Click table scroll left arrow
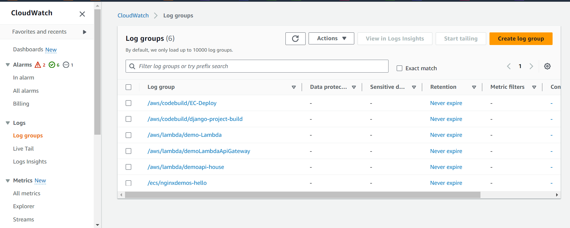 (121, 195)
